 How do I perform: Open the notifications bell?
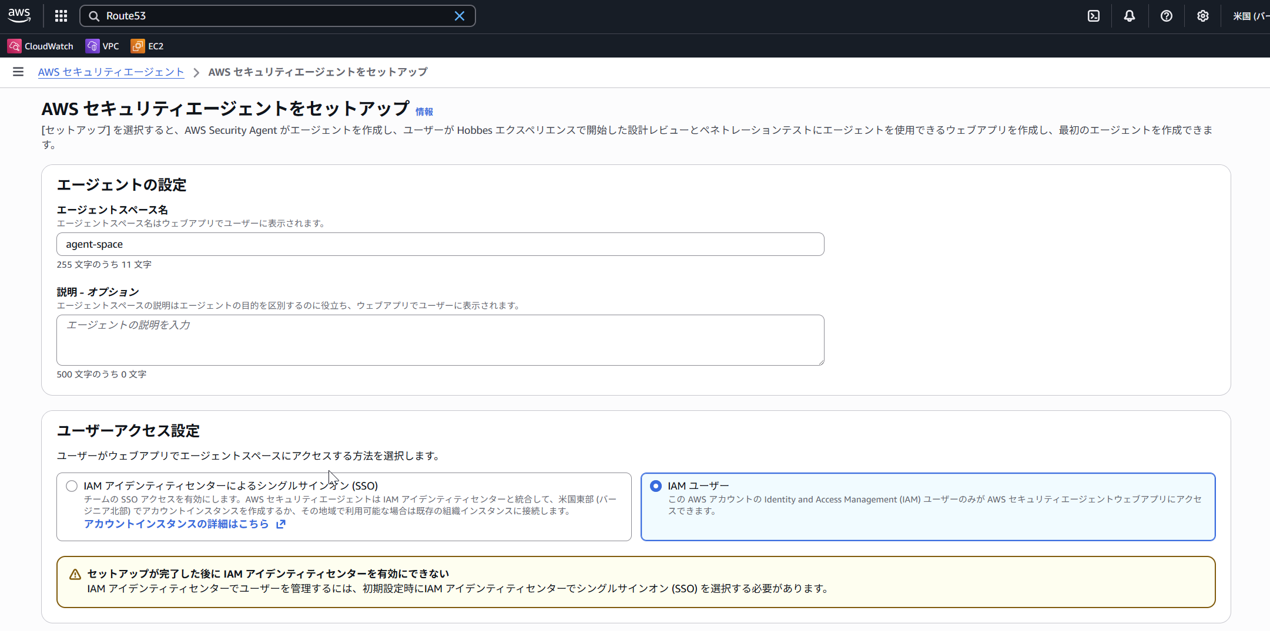pyautogui.click(x=1130, y=16)
